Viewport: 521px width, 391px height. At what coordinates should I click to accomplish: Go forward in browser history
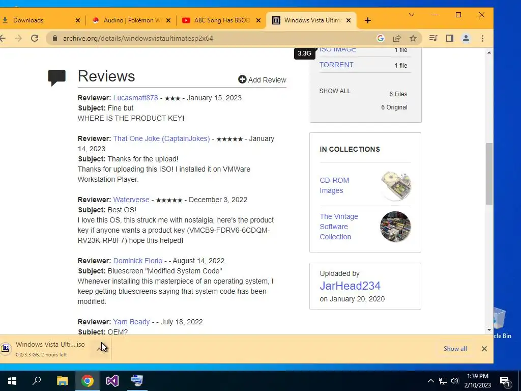coord(18,38)
